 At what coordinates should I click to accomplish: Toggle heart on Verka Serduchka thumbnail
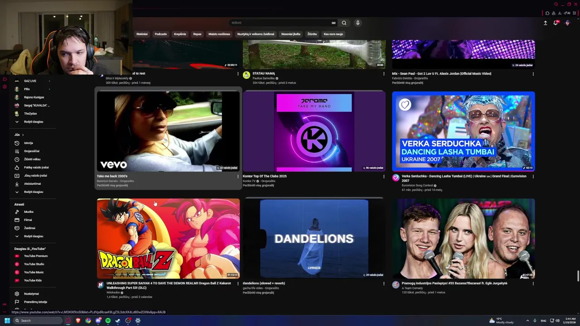pyautogui.click(x=405, y=105)
